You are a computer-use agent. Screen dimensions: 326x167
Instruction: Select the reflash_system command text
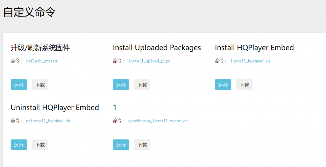pos(42,61)
